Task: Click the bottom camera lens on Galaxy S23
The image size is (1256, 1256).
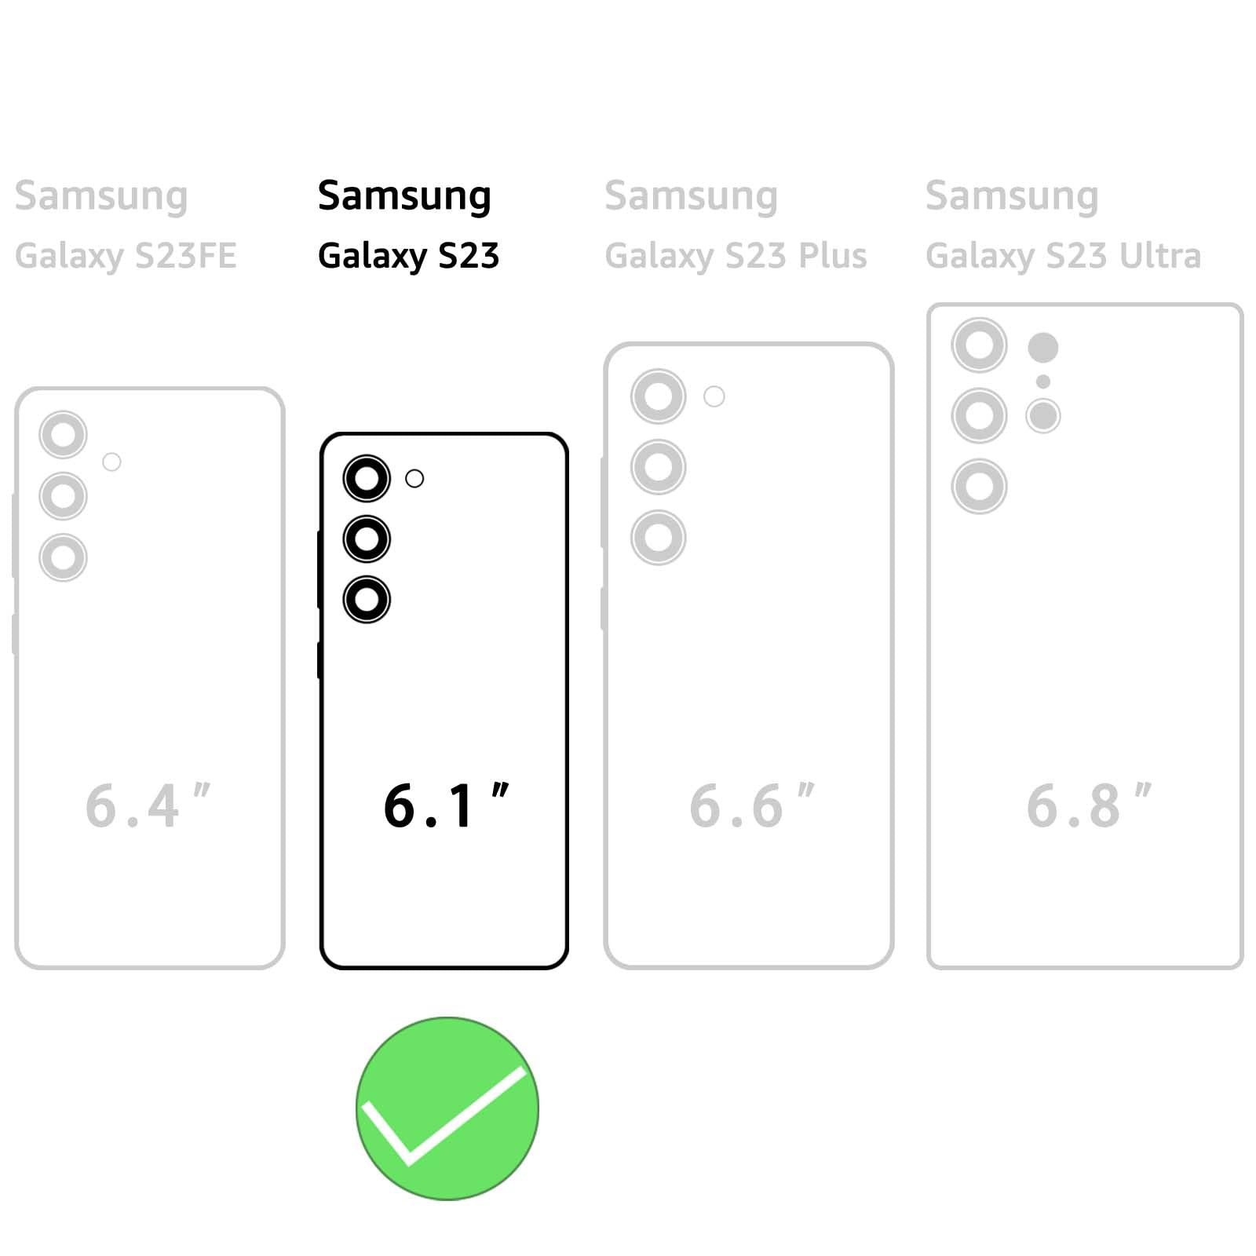Action: tap(367, 600)
